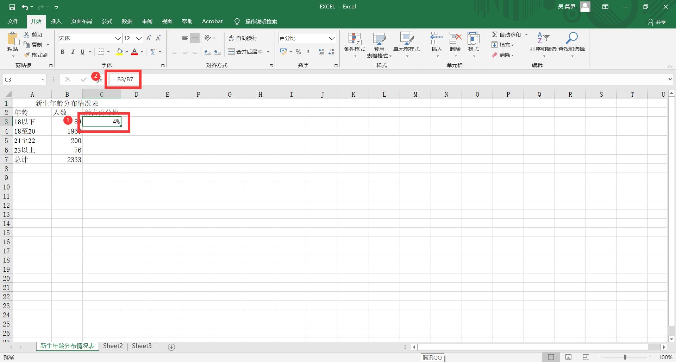
Task: Click Merge and Center (合并后居中) button
Action: click(x=245, y=52)
